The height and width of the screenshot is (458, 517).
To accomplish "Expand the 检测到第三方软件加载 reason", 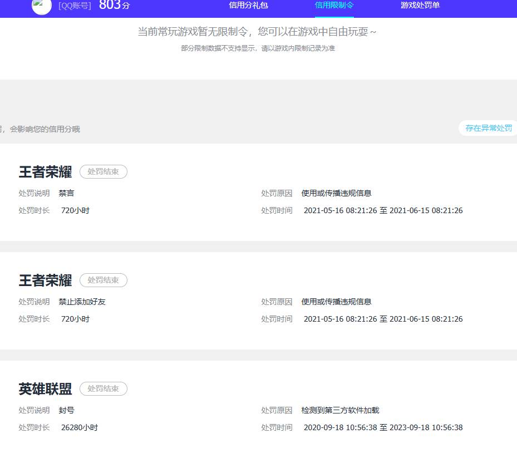I will tap(339, 410).
